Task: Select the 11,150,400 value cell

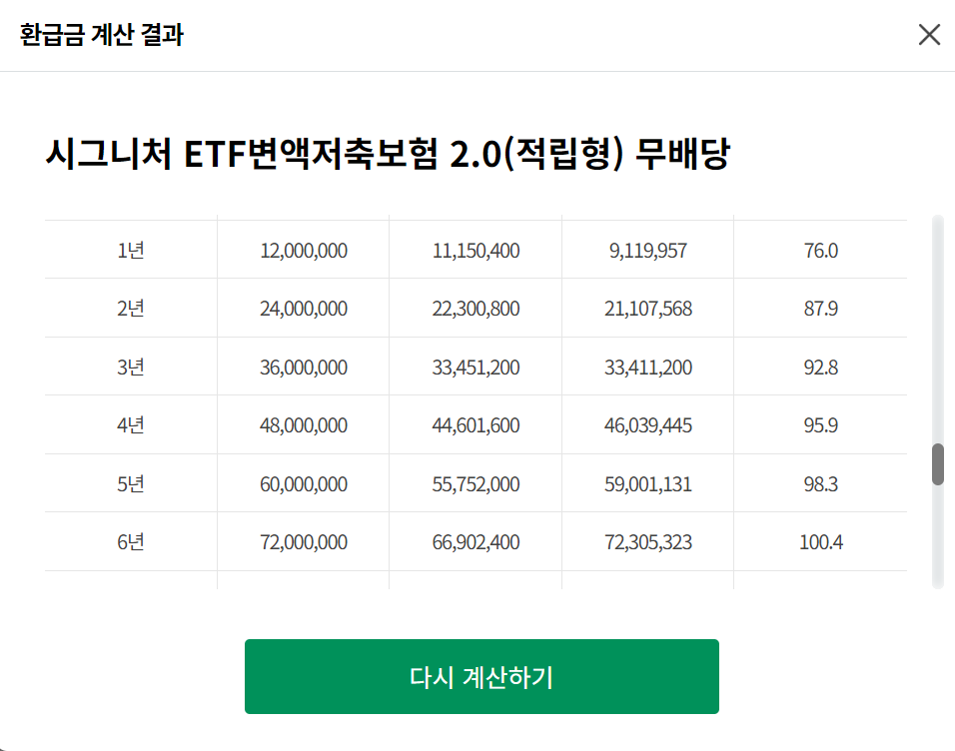Action: [x=476, y=251]
